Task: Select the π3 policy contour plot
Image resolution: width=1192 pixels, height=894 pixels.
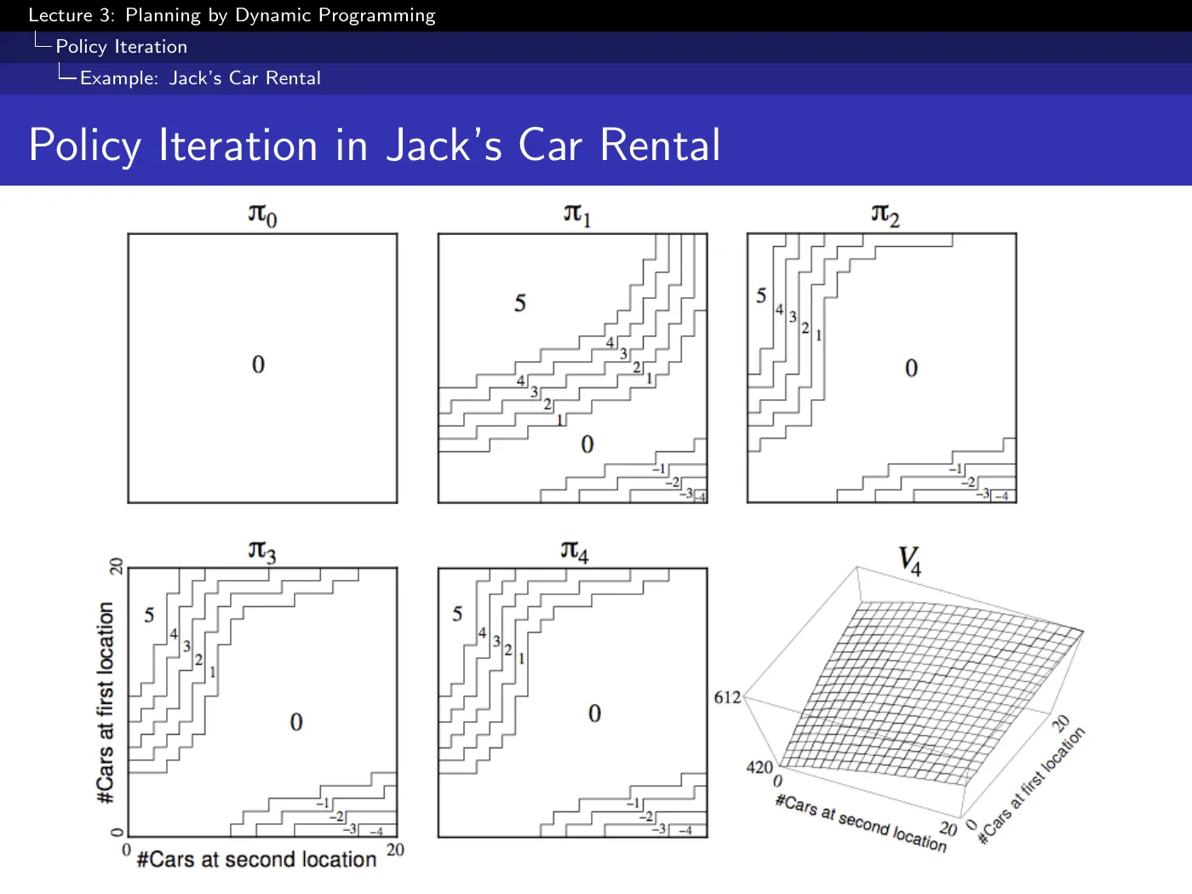Action: click(262, 702)
